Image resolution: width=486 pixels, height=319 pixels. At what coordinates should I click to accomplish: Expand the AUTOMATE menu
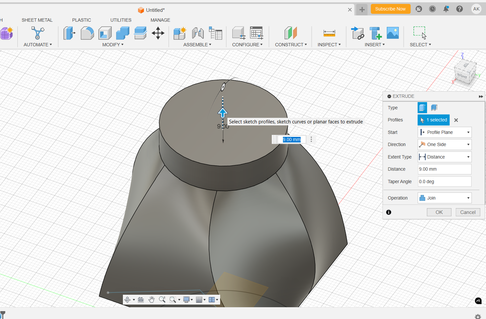(x=38, y=45)
